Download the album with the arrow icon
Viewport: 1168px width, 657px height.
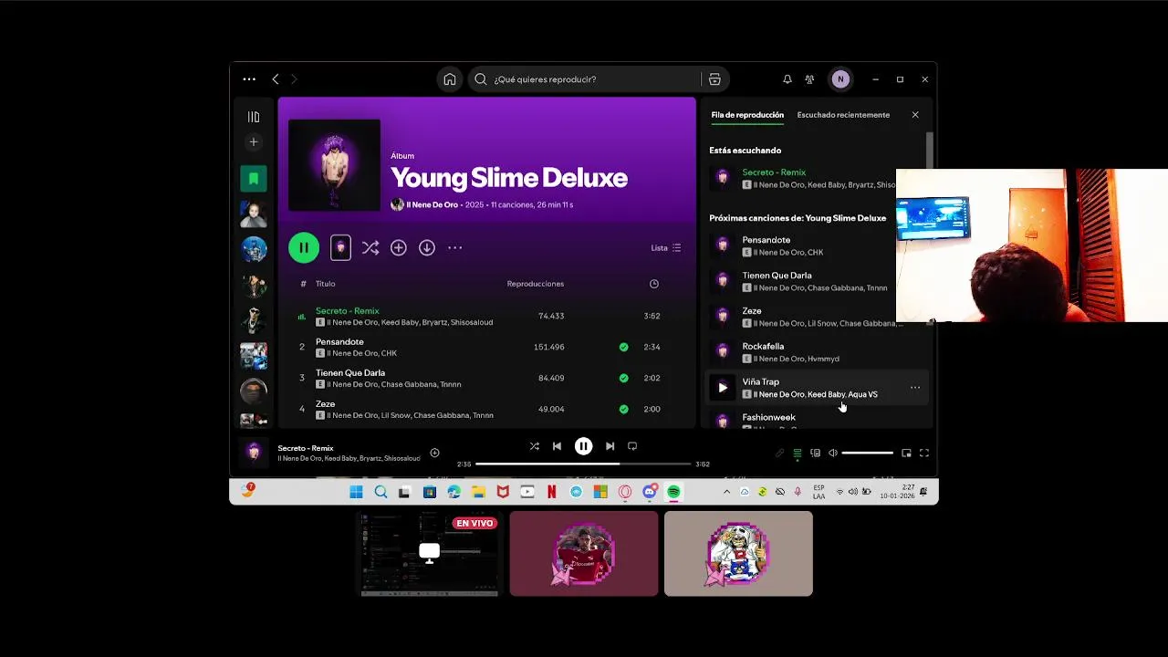[427, 247]
